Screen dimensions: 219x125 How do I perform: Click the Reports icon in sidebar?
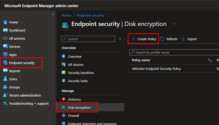pyautogui.click(x=5, y=71)
